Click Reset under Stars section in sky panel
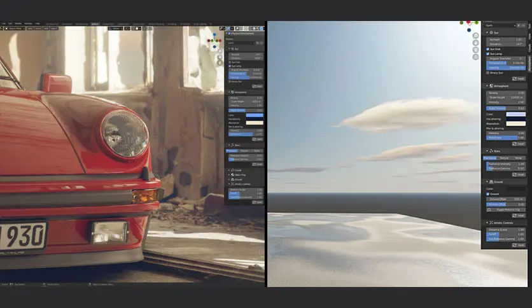 (x=519, y=175)
